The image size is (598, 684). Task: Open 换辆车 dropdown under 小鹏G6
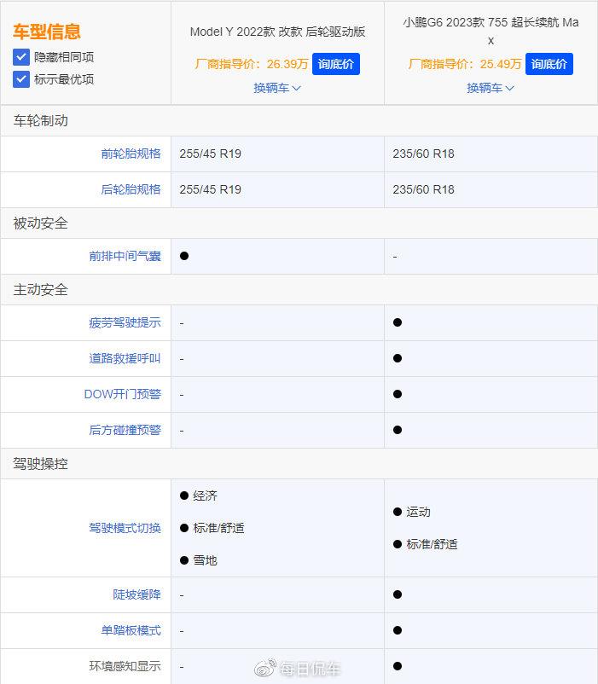click(x=491, y=88)
